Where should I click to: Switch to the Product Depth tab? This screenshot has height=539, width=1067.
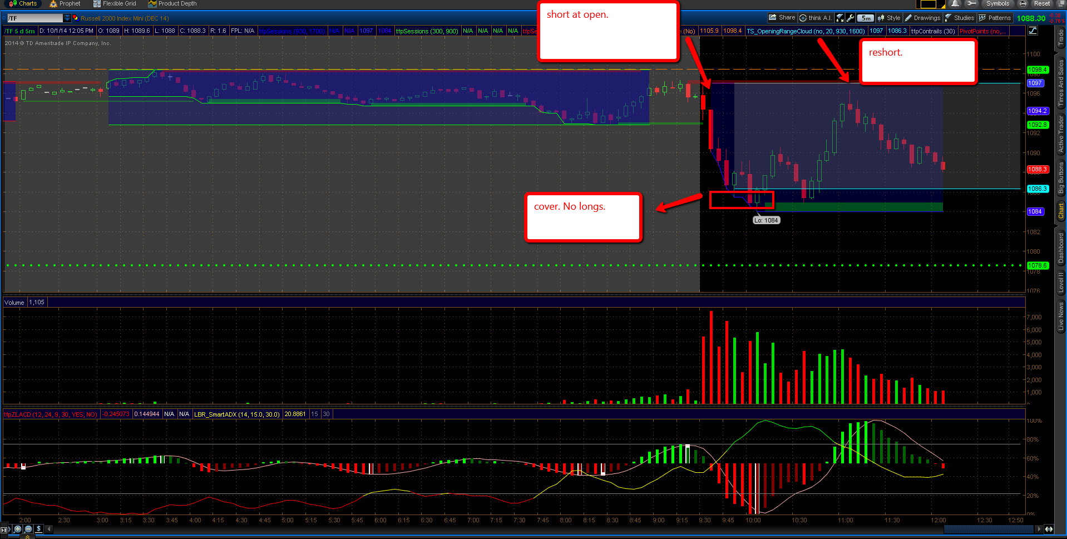tap(172, 3)
